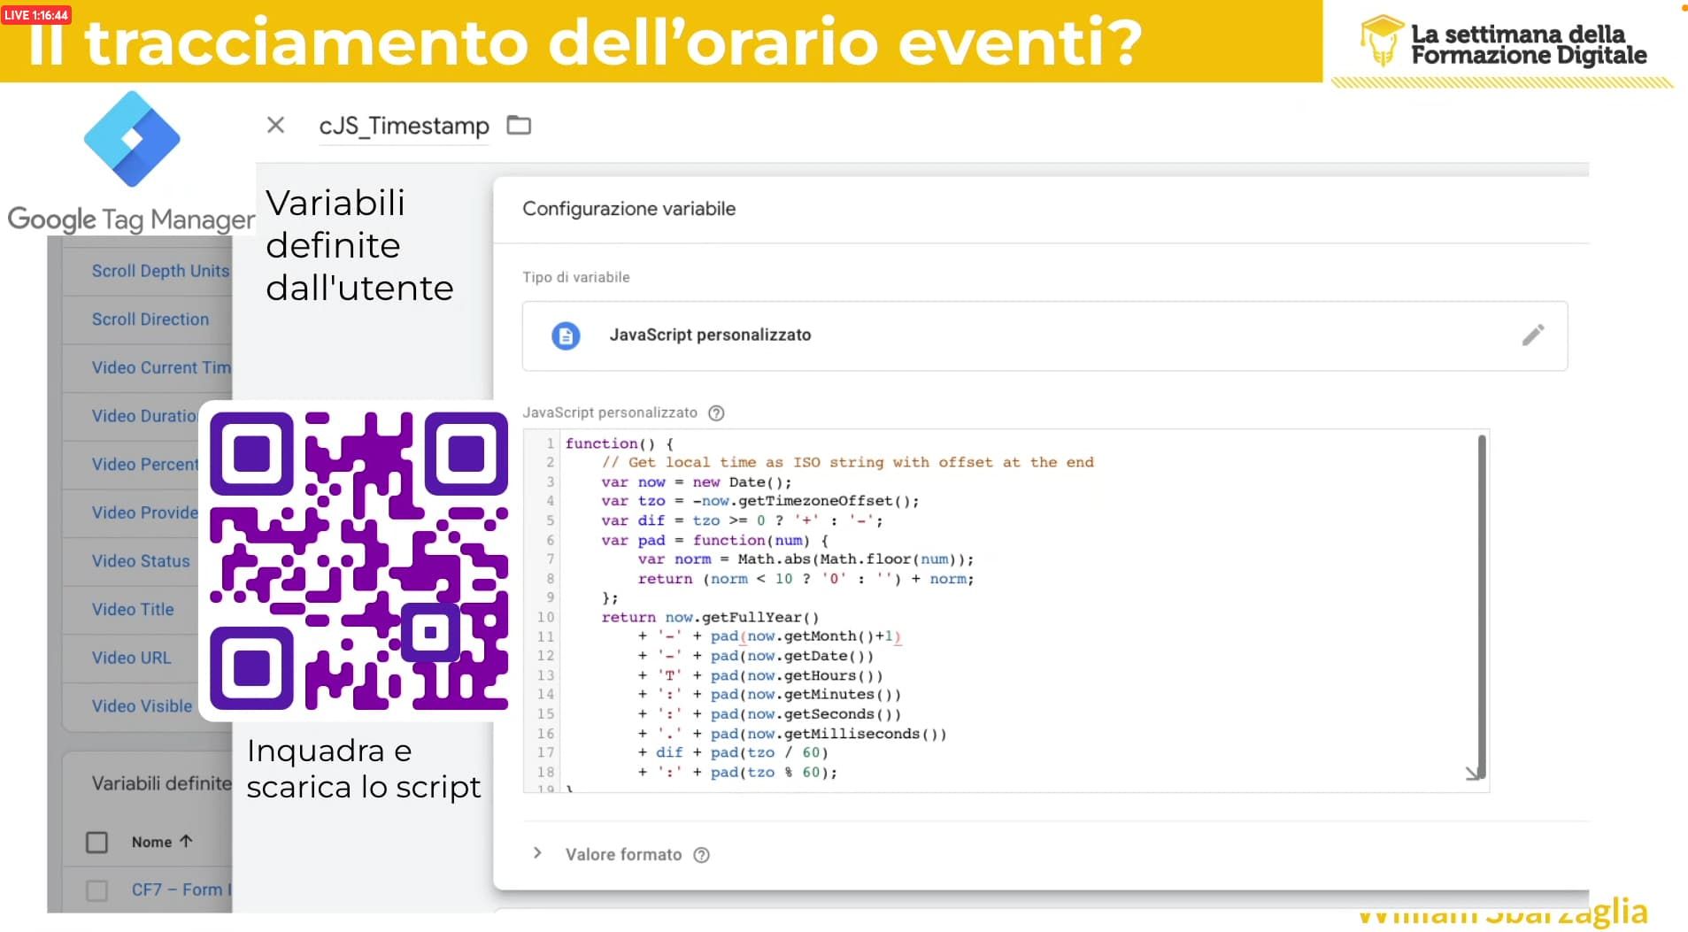The height and width of the screenshot is (932, 1688).
Task: Click inside the JavaScript code editor
Action: point(1006,610)
